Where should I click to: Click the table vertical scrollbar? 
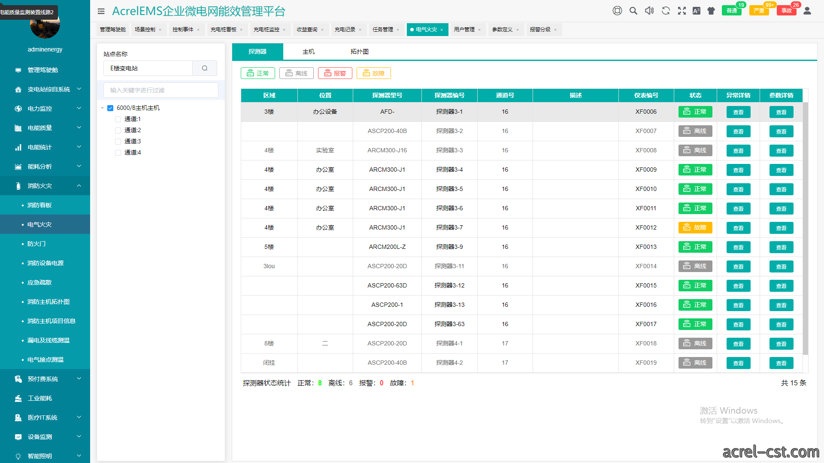coord(806,228)
